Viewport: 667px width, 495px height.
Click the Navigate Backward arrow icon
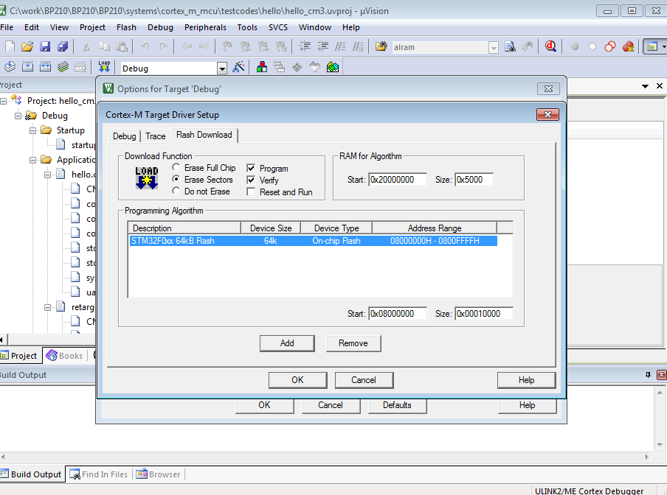click(x=187, y=46)
